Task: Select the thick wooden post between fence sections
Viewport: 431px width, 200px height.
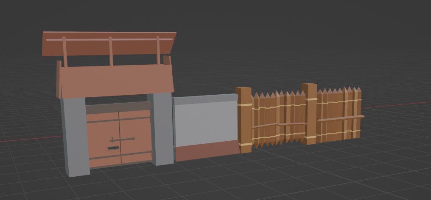Action: click(310, 114)
